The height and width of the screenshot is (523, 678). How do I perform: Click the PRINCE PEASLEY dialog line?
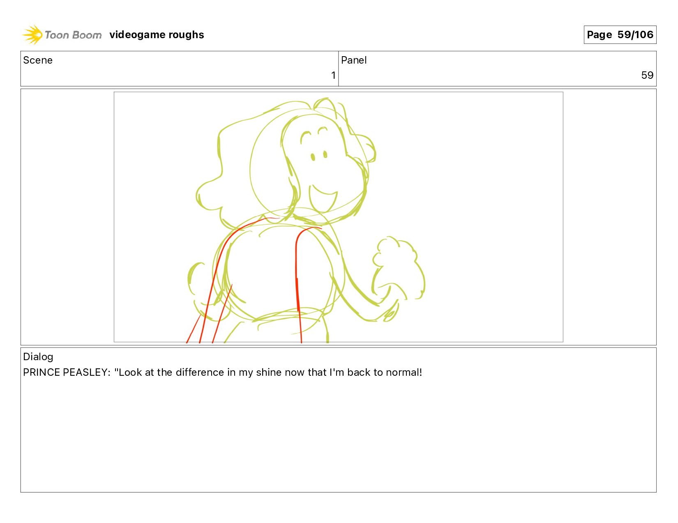click(x=223, y=372)
